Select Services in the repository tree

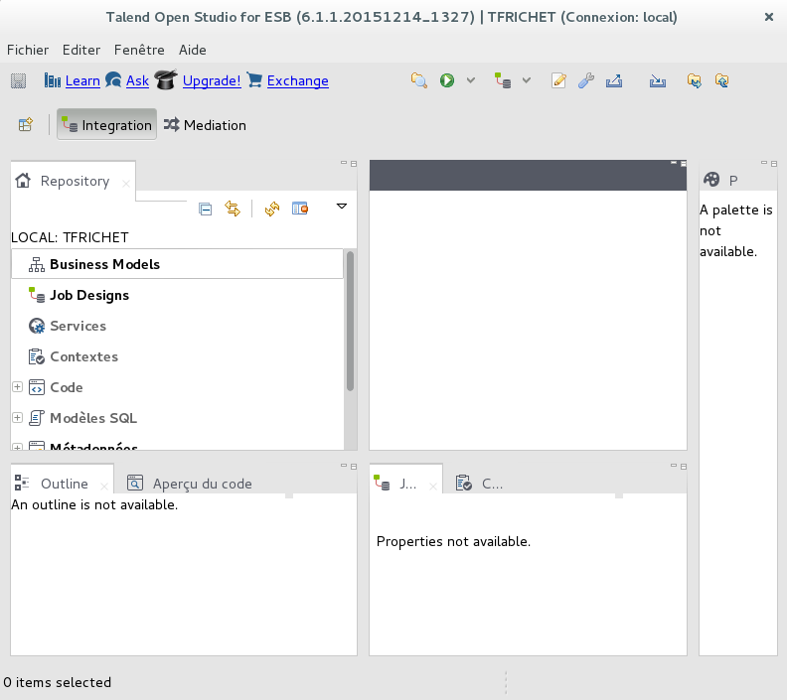[177, 326]
